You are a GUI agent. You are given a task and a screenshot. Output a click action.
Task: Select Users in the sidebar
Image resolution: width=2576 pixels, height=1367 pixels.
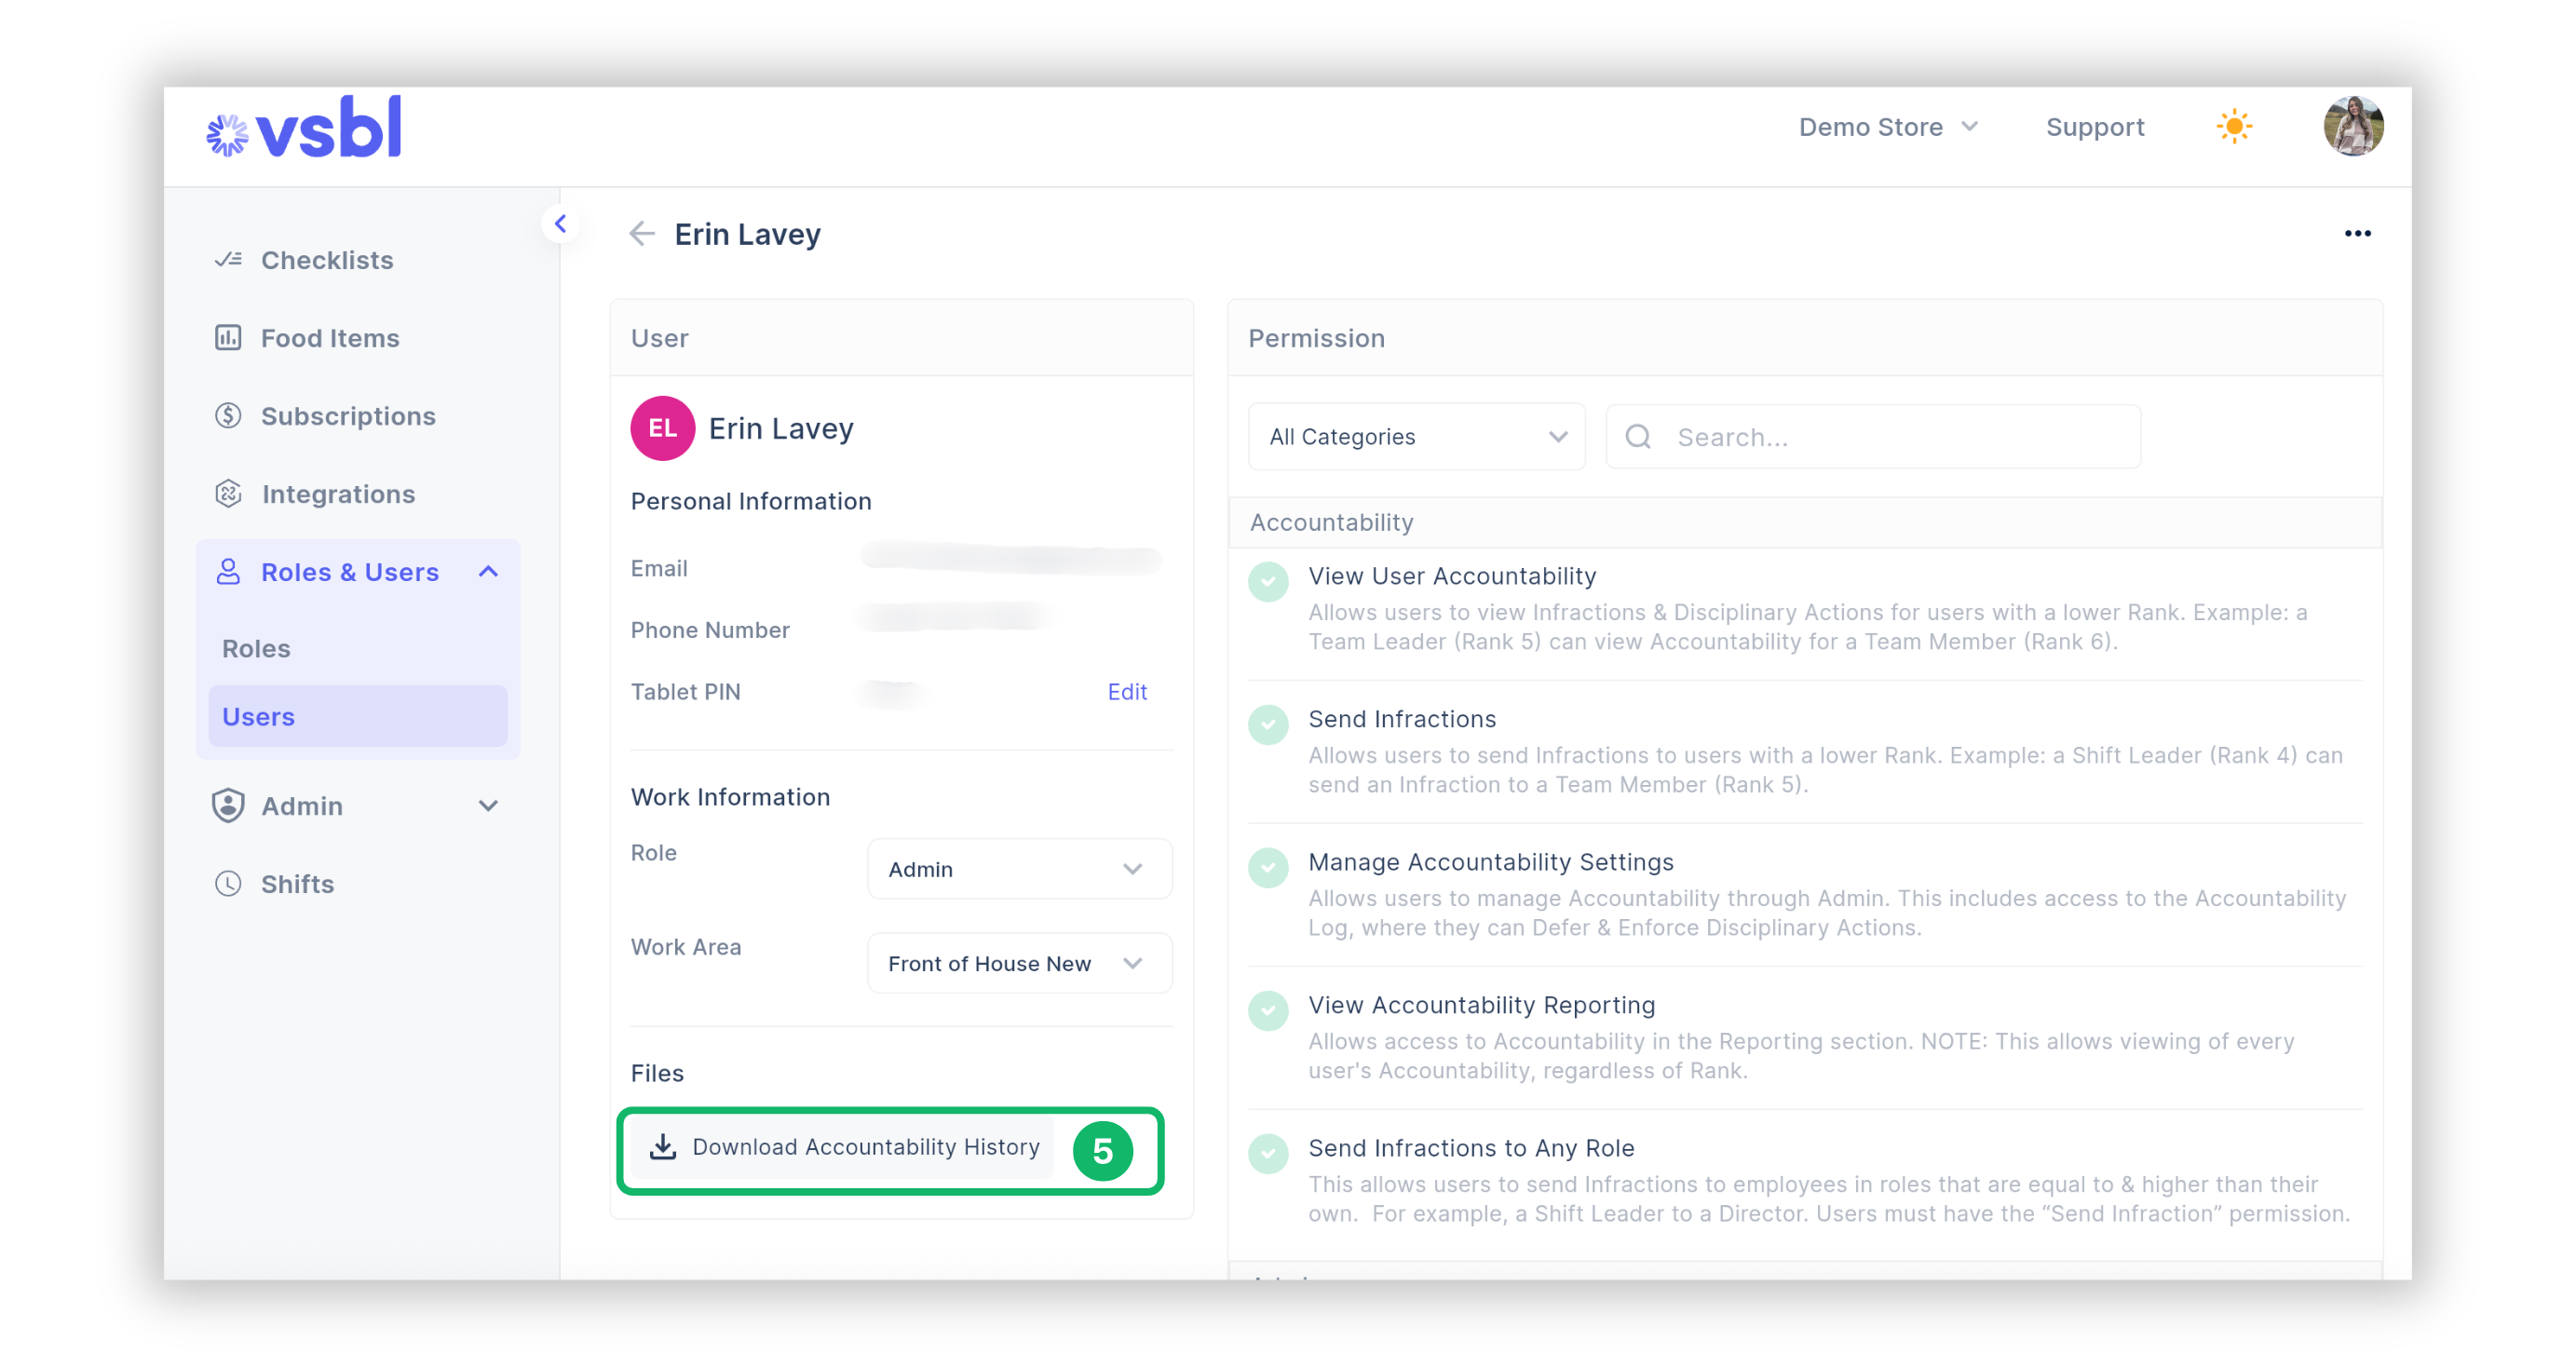358,716
